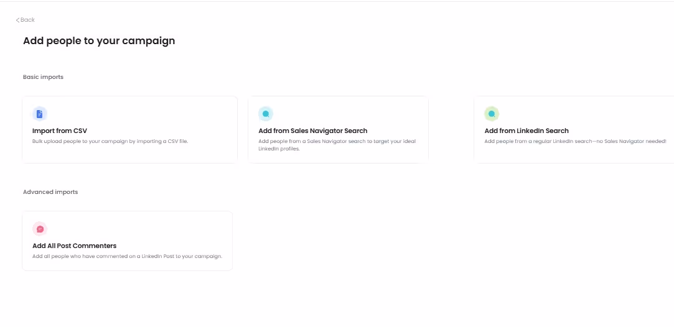The height and width of the screenshot is (327, 674).
Task: Click the 'Bulk upload people' description text
Action: tap(110, 141)
